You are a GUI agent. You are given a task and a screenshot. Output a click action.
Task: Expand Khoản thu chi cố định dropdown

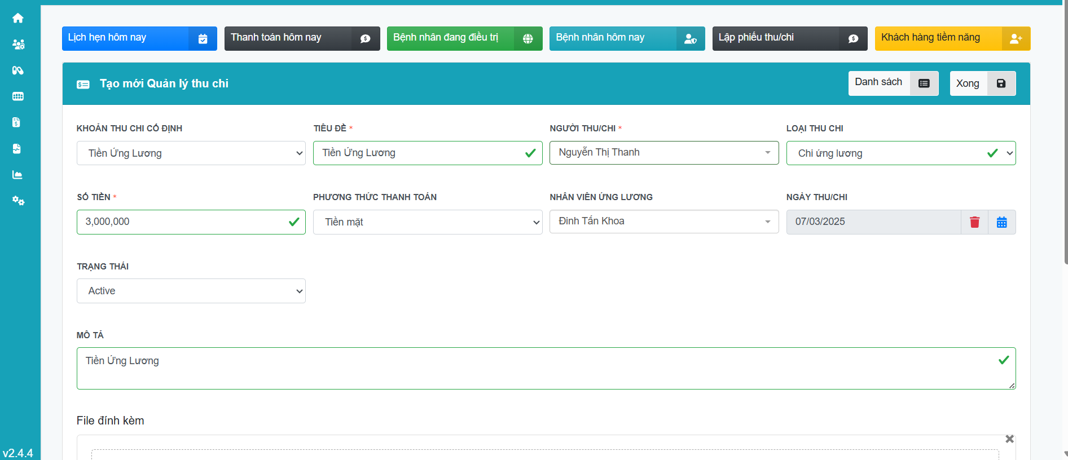[x=191, y=153]
